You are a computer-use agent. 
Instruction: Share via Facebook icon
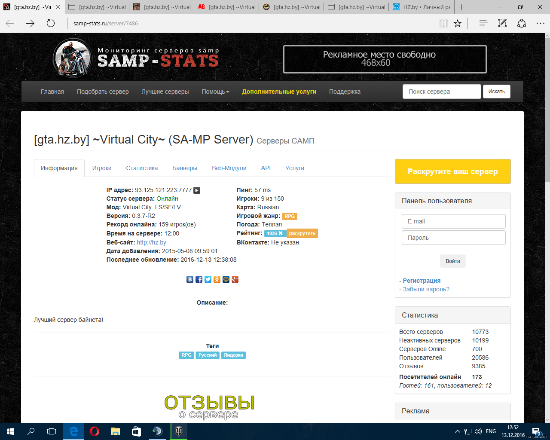pyautogui.click(x=199, y=279)
